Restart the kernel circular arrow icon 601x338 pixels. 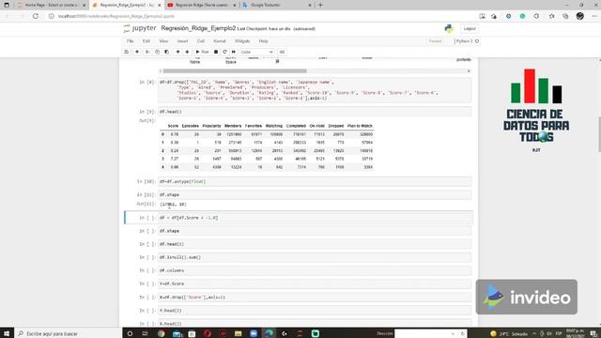point(224,52)
